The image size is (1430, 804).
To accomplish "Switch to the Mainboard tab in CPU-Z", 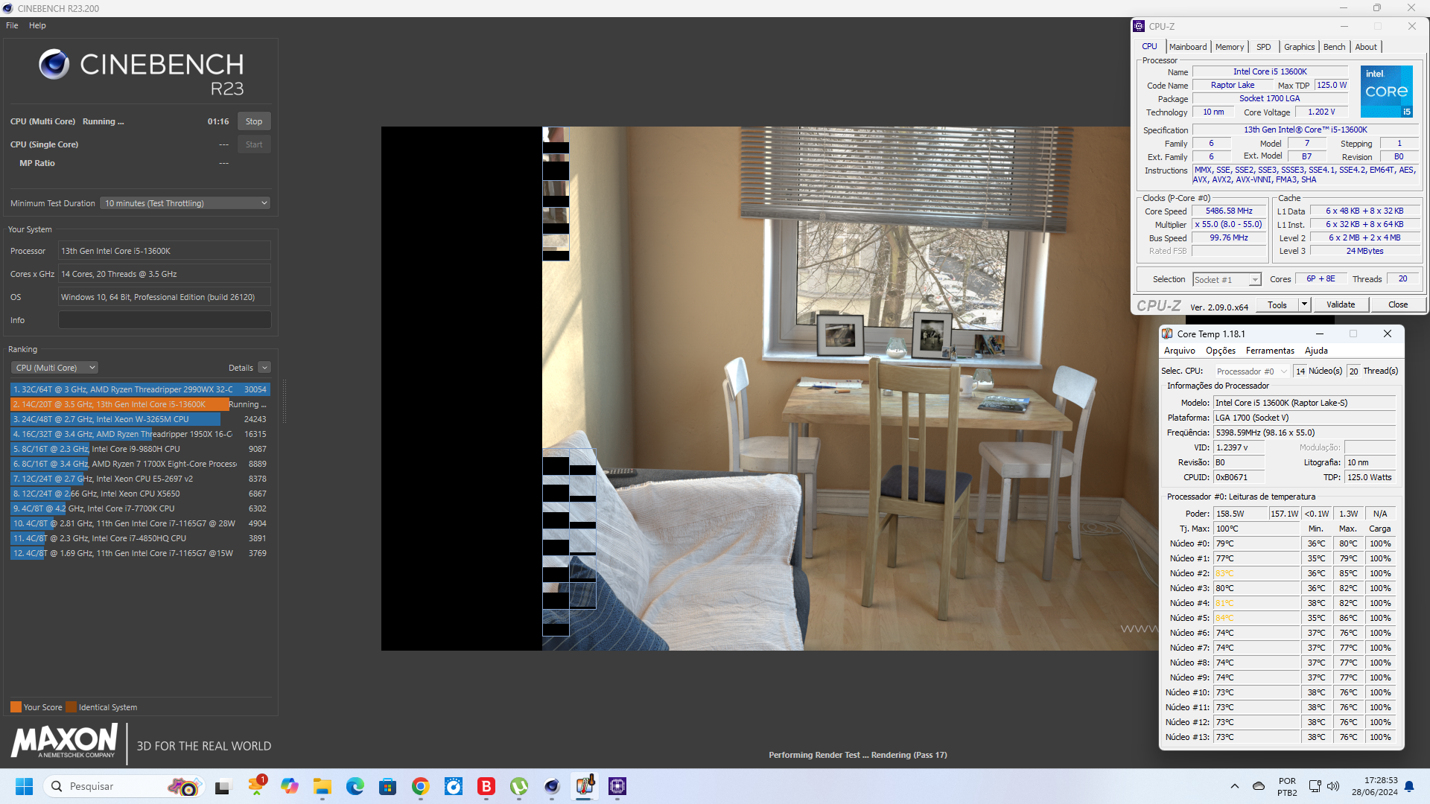I will tap(1188, 47).
